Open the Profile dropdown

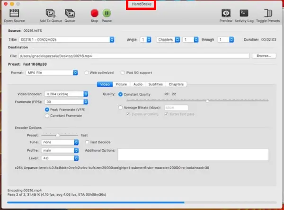point(60,150)
